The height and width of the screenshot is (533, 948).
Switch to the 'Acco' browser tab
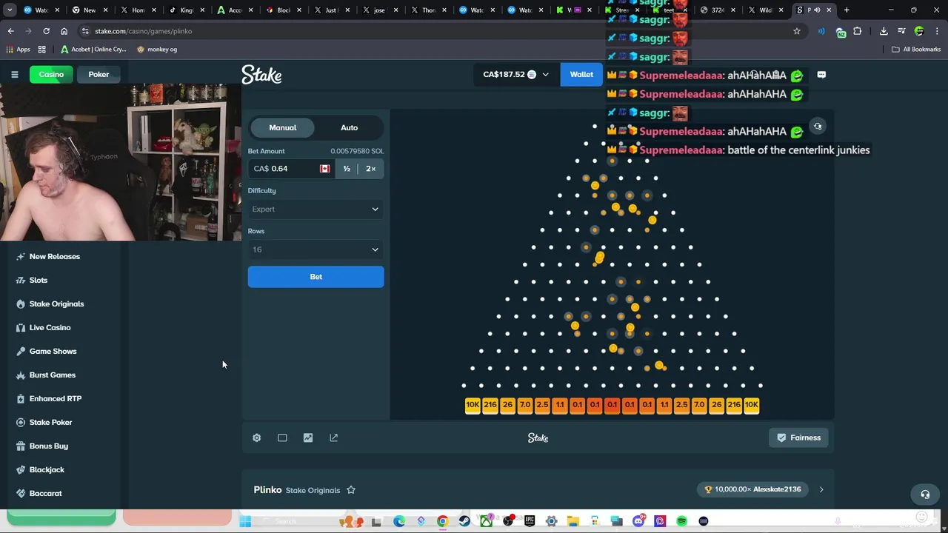click(x=234, y=10)
